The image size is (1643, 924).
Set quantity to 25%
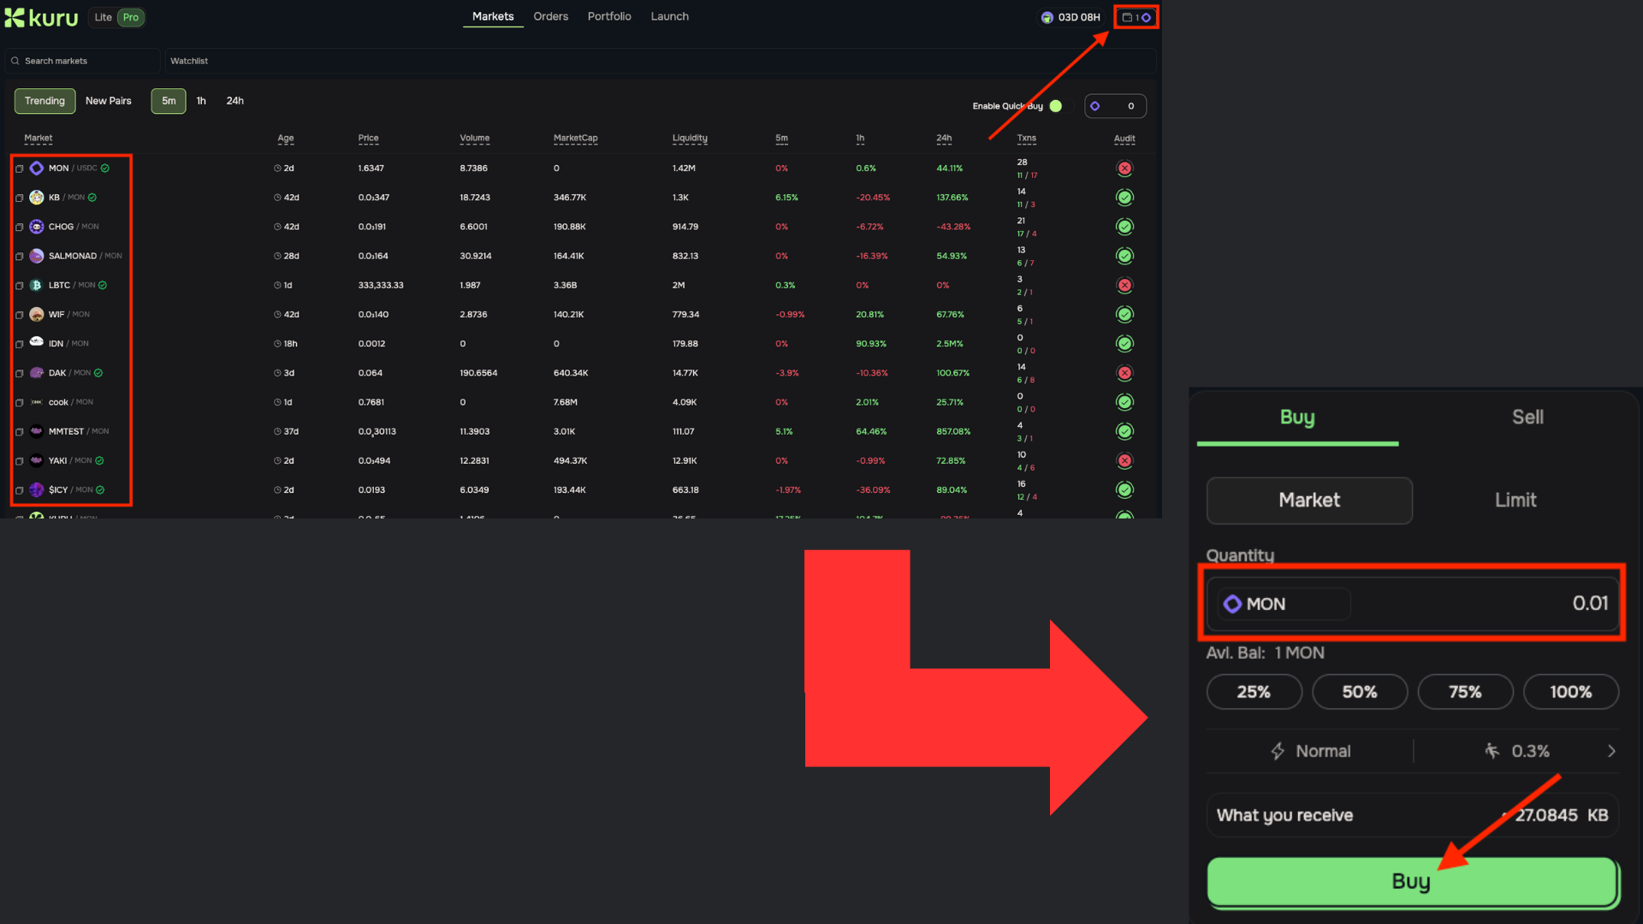1254,692
